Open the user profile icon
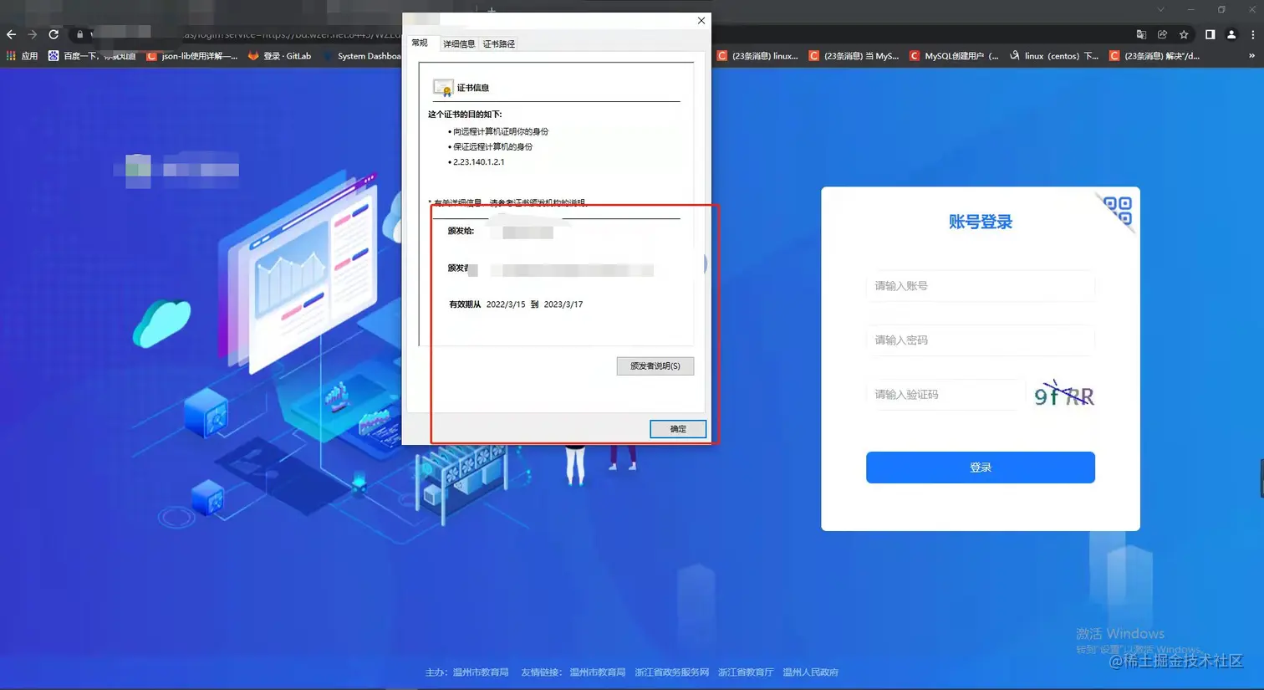 pos(1231,34)
